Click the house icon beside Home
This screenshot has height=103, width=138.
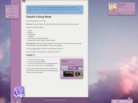point(7,7)
